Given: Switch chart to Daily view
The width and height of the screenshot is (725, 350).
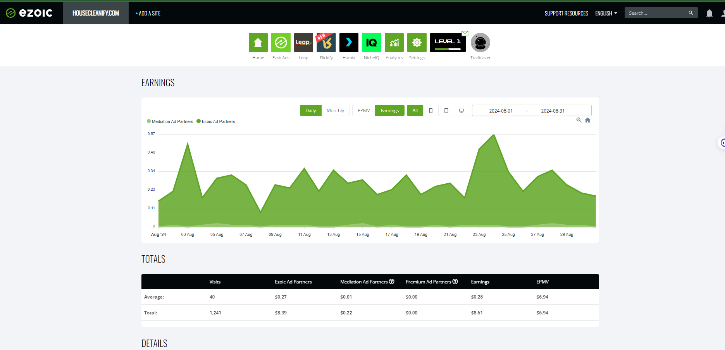Looking at the screenshot, I should coord(311,111).
